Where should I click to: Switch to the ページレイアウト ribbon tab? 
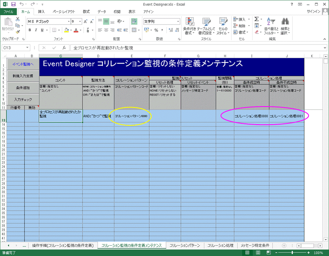pos(64,12)
